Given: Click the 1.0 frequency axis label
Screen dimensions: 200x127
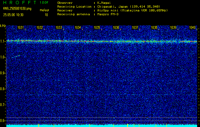Looking at the screenshot, I should coord(3,57).
